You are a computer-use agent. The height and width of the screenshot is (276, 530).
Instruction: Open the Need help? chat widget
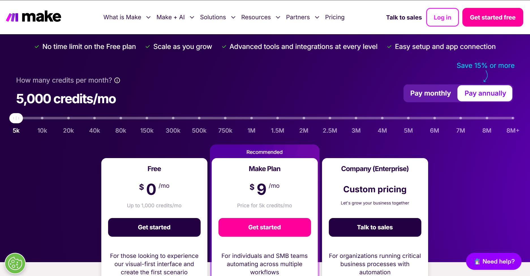(494, 261)
